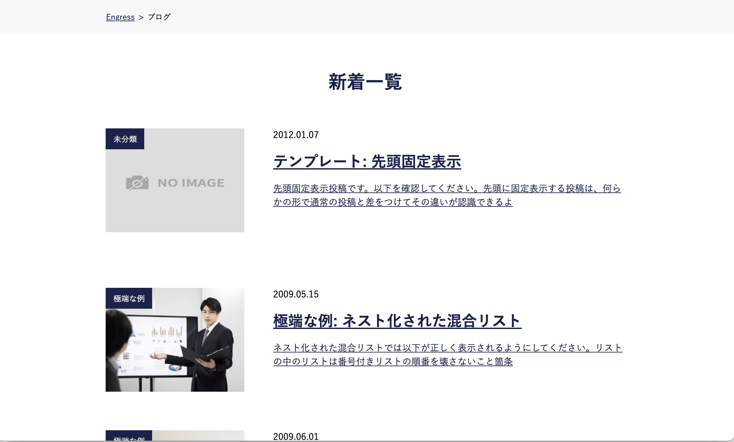Viewport: 734px width, 442px height.
Task: Click the breadcrumb > separator
Action: point(141,17)
